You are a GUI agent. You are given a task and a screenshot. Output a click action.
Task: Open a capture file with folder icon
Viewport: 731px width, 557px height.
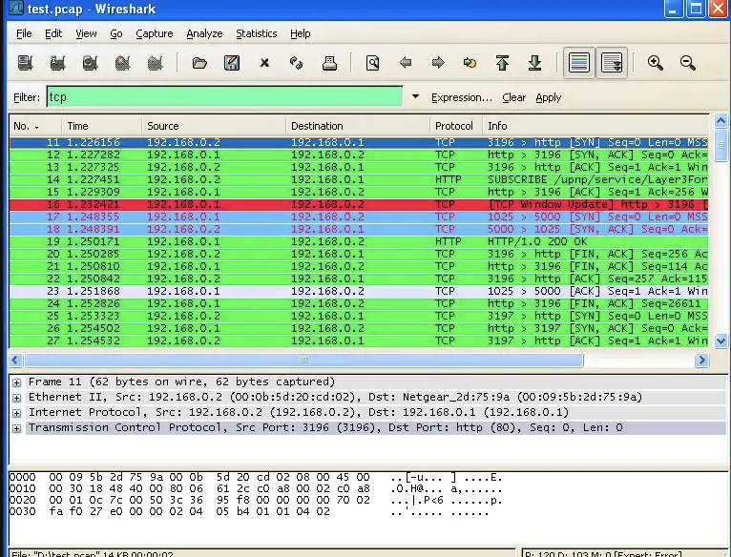point(199,63)
